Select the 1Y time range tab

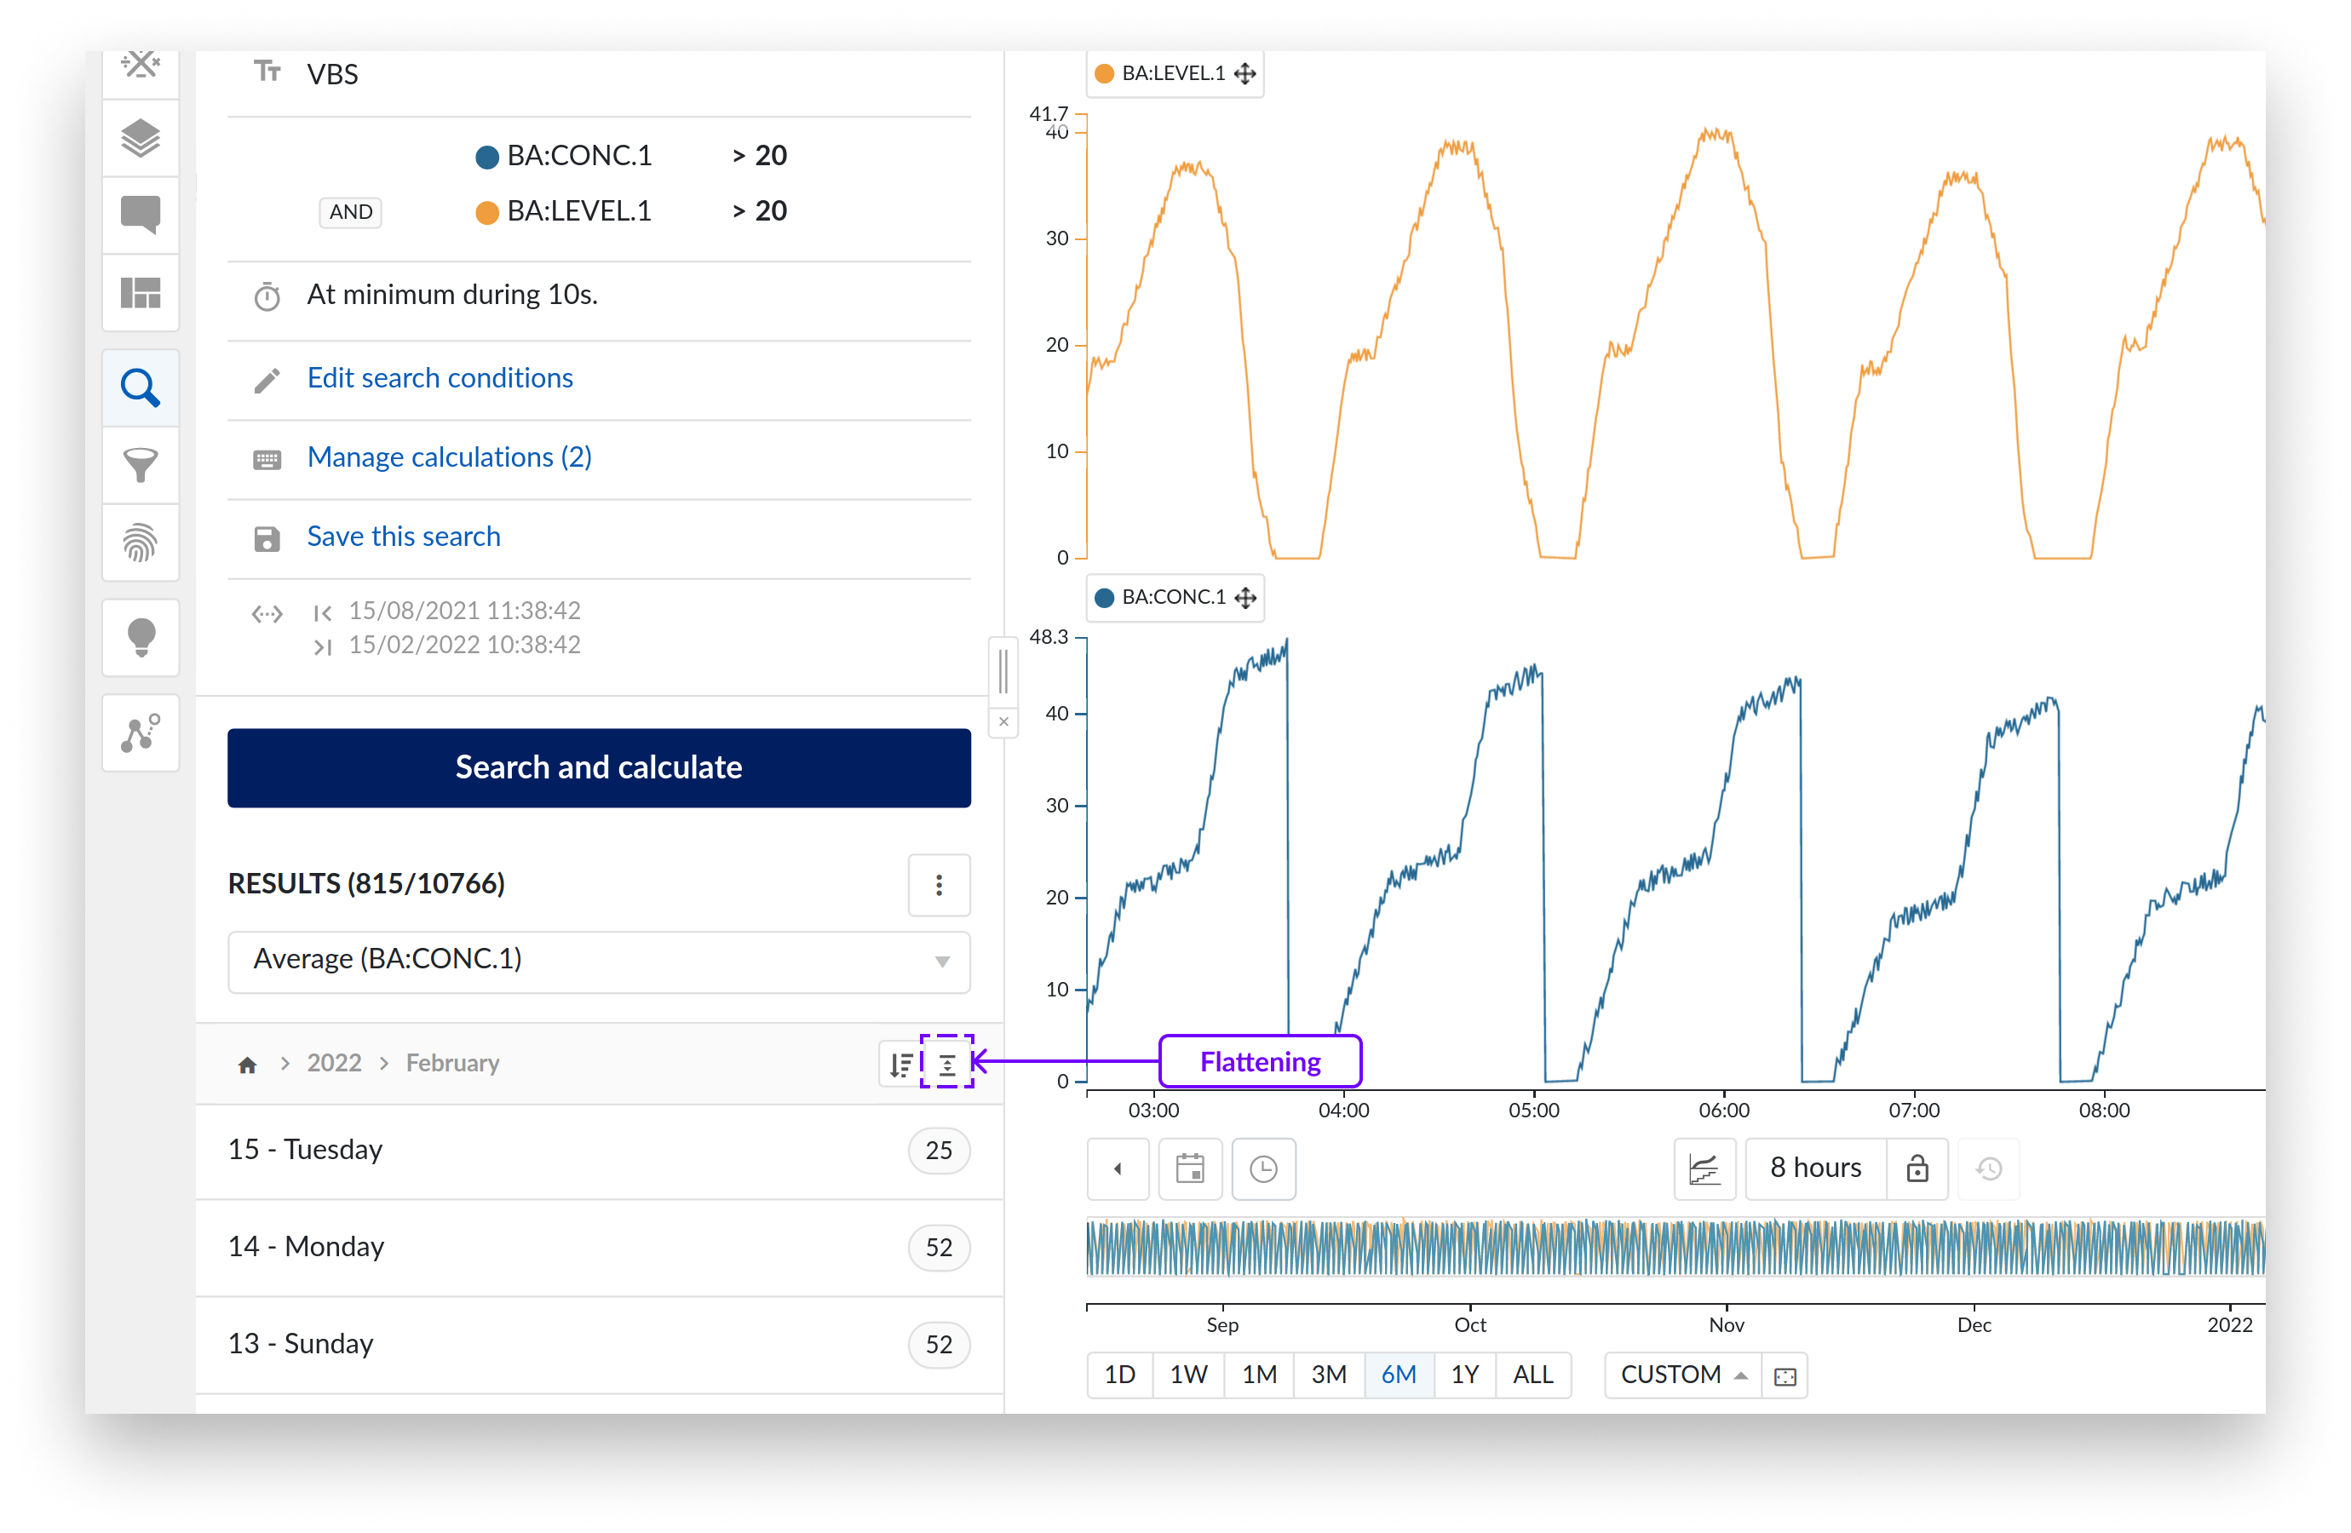[1464, 1375]
